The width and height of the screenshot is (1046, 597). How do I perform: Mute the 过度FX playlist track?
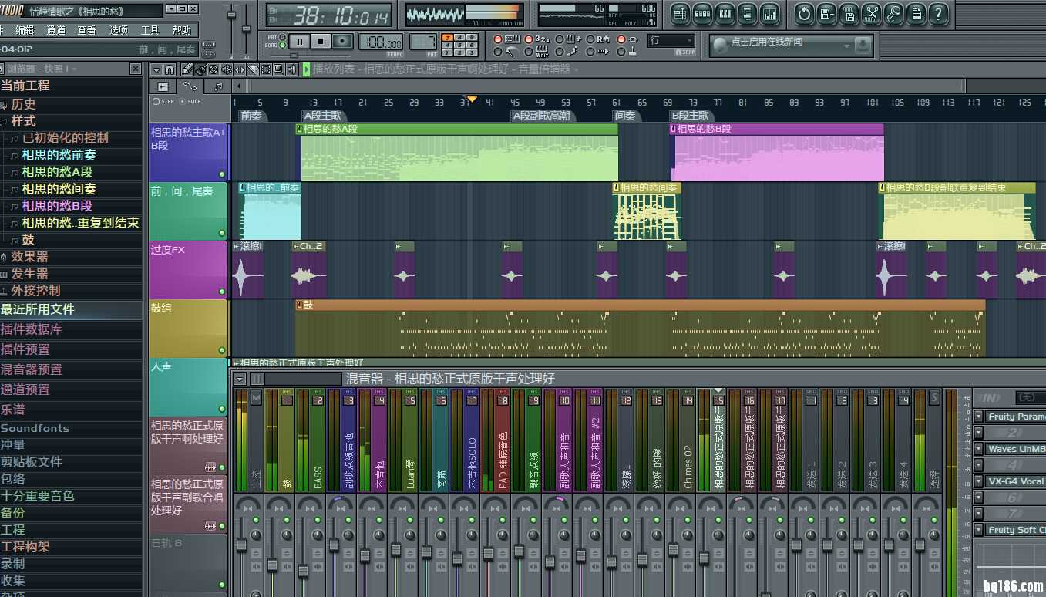[x=222, y=292]
